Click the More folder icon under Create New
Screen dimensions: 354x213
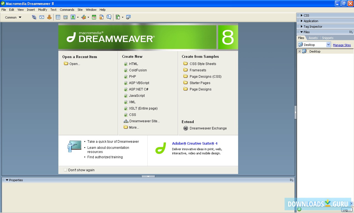(126, 127)
